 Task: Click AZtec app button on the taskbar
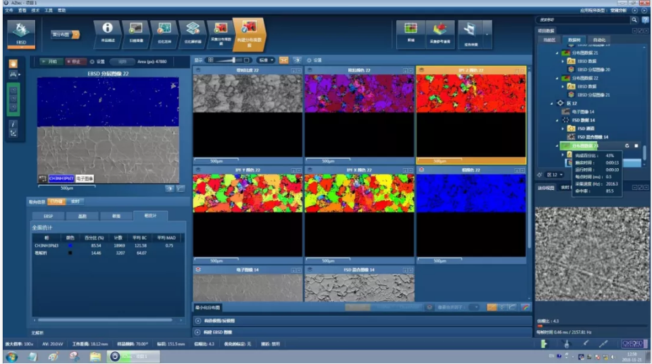click(x=133, y=357)
